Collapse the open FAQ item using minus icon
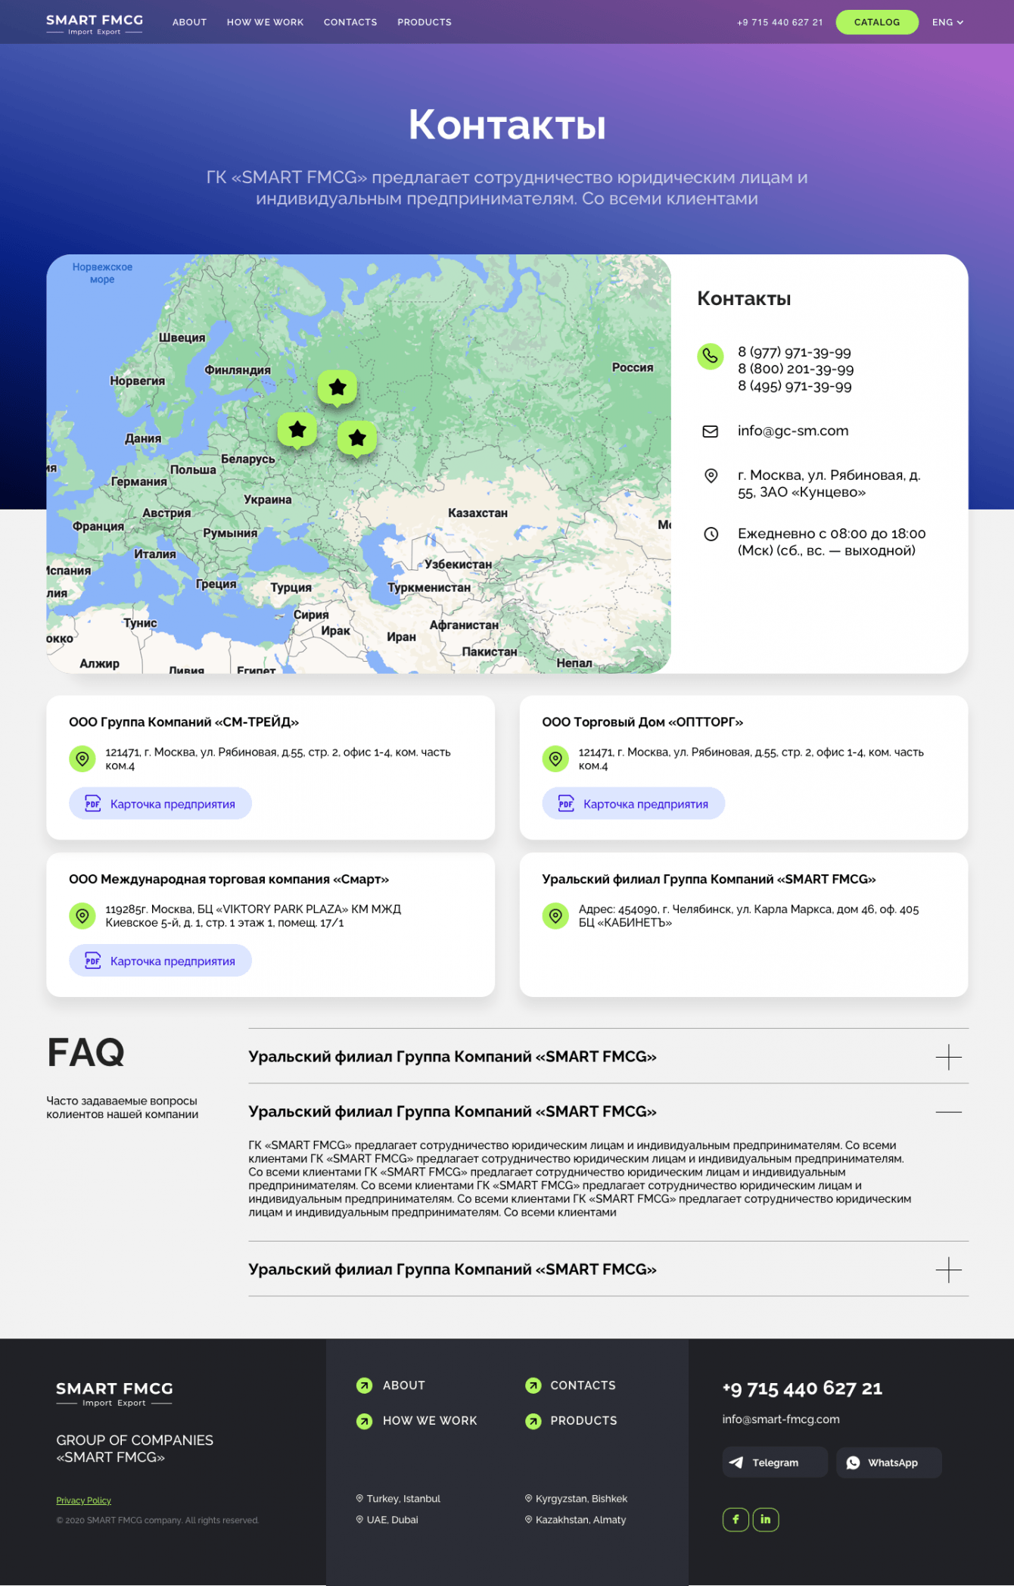 click(948, 1112)
